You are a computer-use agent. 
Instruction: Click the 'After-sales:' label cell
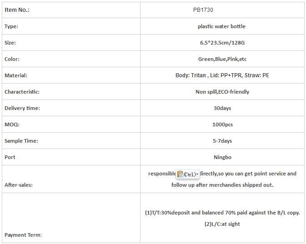(x=19, y=185)
